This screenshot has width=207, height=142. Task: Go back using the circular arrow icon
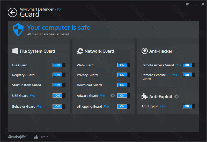point(12,12)
